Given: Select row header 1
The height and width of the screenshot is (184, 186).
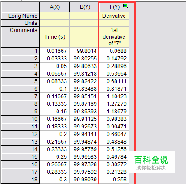Looking at the screenshot, I should pyautogui.click(x=21, y=51).
